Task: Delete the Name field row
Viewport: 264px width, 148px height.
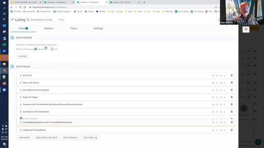Action: point(231,83)
